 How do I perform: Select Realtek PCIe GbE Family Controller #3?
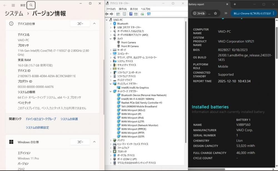click(x=142, y=103)
